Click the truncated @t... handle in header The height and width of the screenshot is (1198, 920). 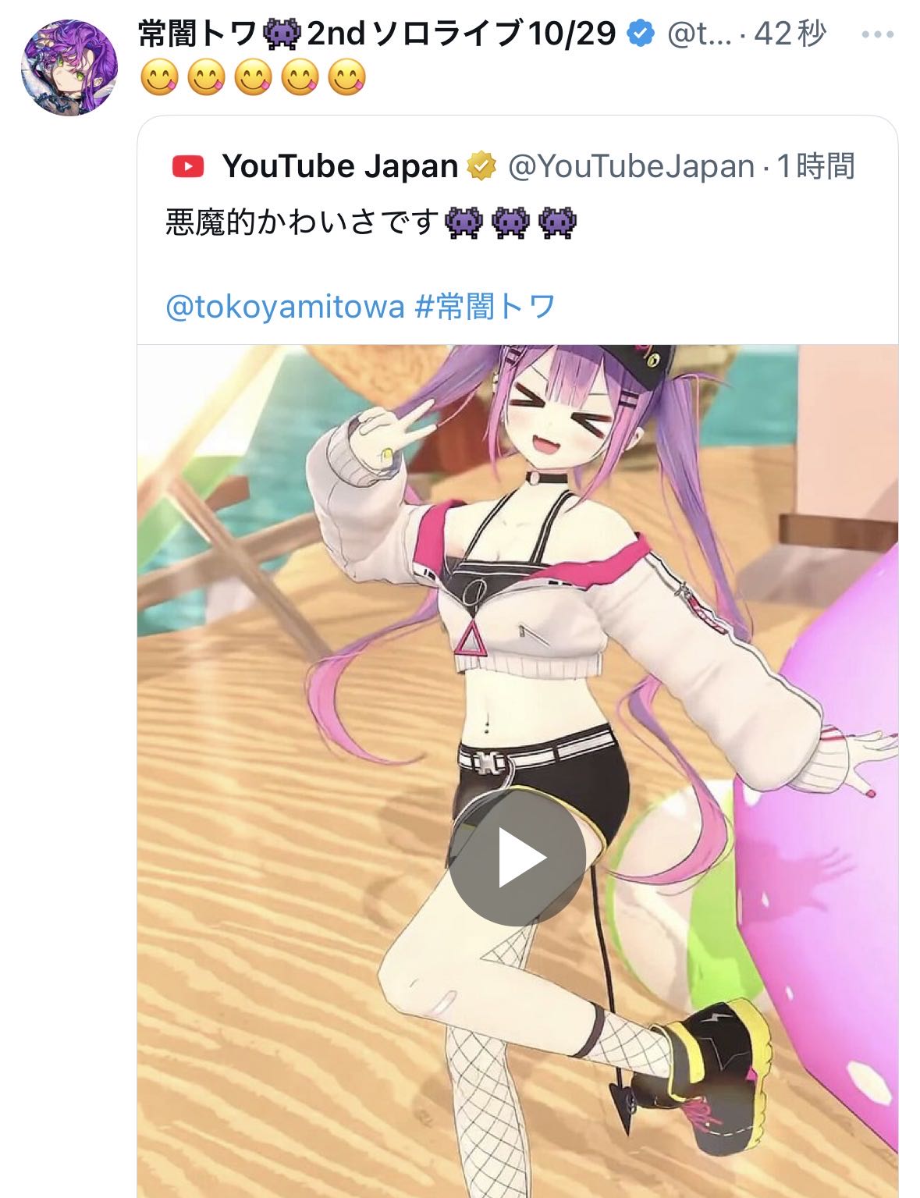point(701,34)
